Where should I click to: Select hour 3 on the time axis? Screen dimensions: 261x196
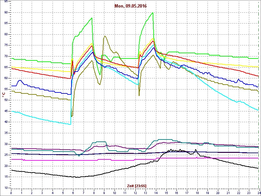[42, 193]
